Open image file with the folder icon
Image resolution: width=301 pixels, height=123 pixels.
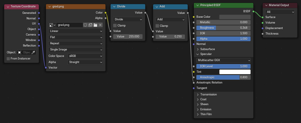coord(95,25)
